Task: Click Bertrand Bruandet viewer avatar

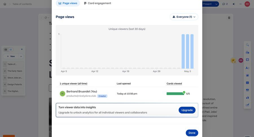Action: pos(62,94)
